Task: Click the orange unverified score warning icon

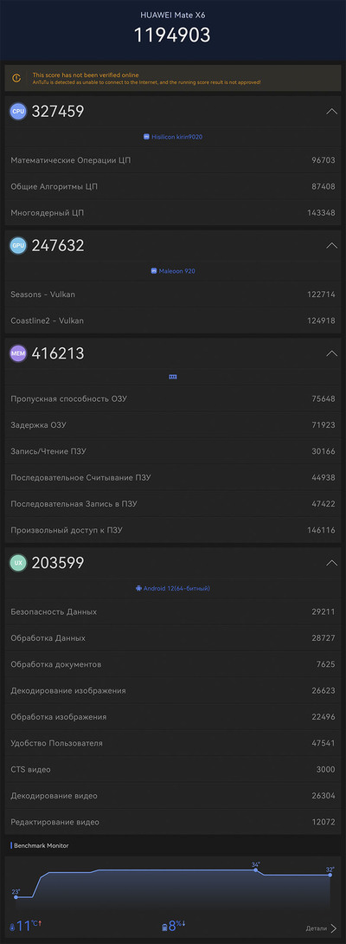Action: [17, 78]
